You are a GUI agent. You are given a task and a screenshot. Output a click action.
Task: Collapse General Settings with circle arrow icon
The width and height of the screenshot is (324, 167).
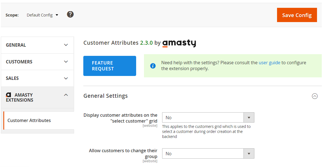(x=315, y=96)
